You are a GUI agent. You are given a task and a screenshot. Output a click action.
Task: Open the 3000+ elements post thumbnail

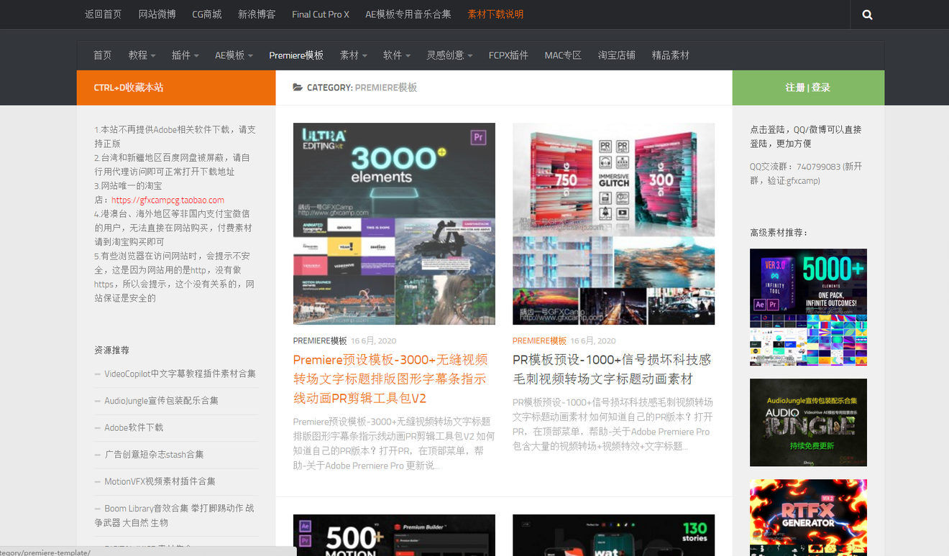coord(394,224)
